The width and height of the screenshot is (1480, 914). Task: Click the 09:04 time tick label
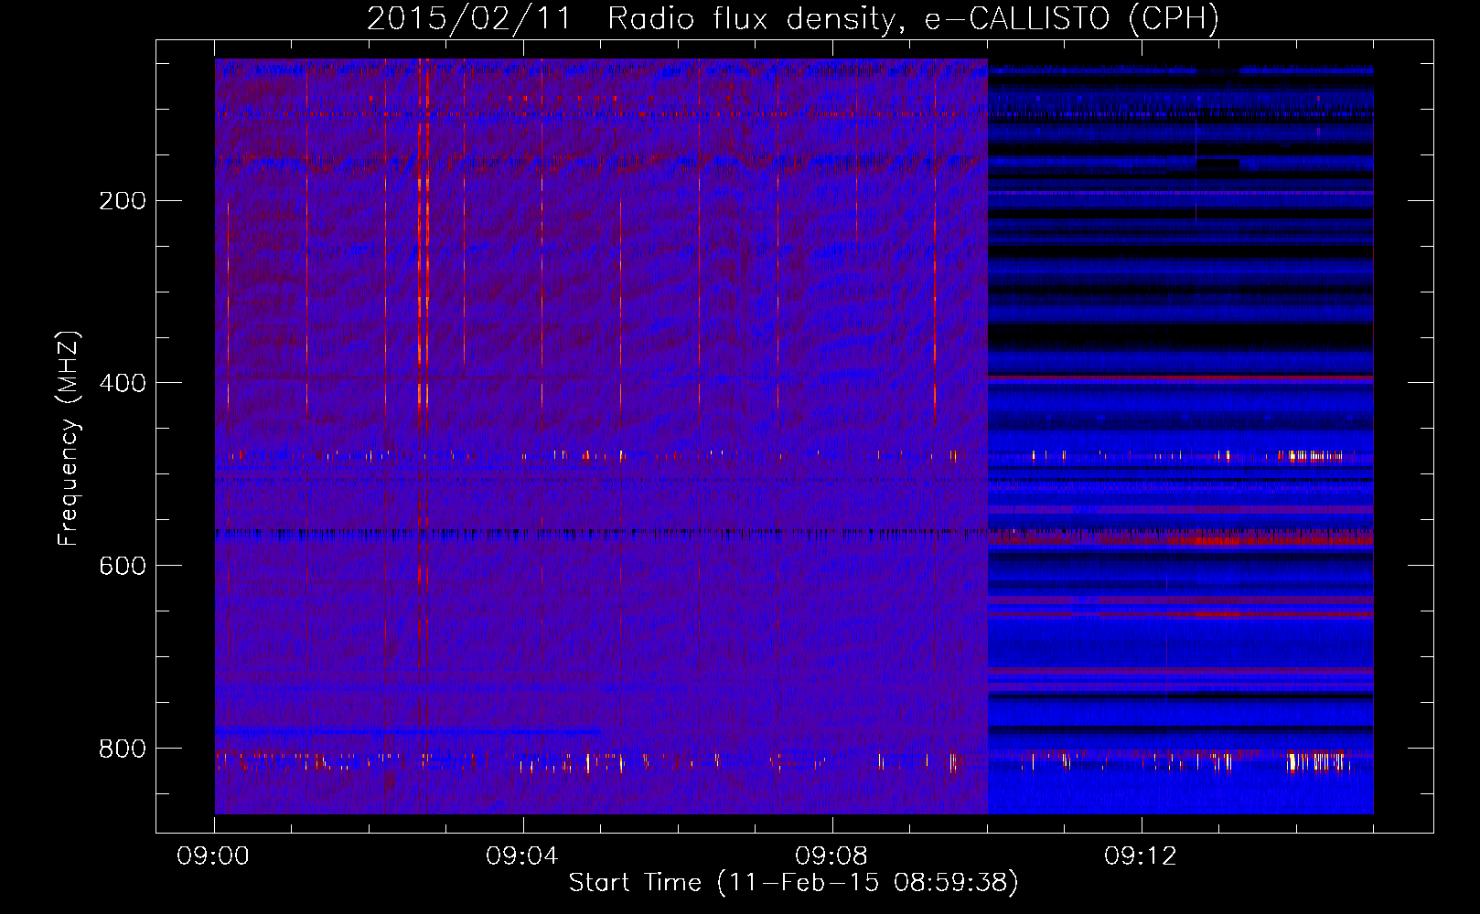coord(522,856)
